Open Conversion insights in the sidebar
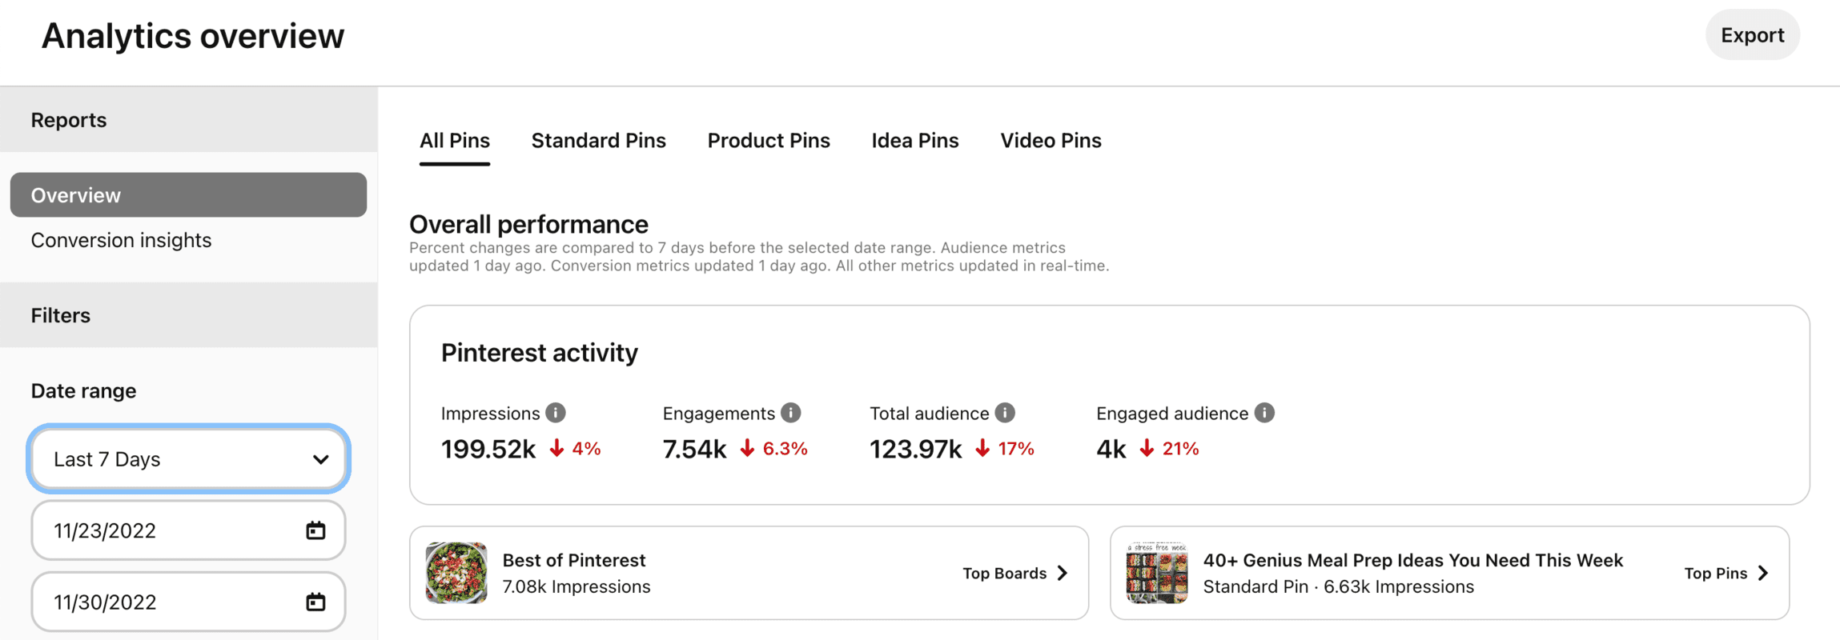The image size is (1840, 640). [121, 239]
